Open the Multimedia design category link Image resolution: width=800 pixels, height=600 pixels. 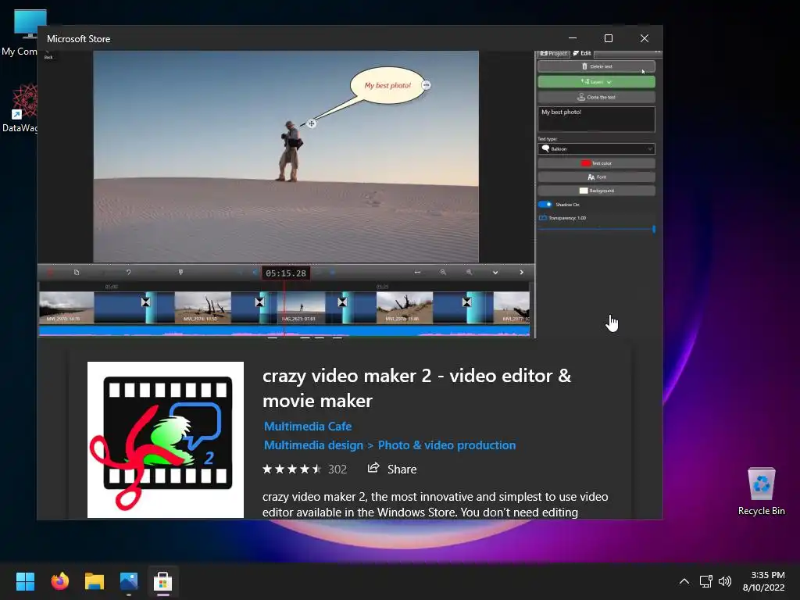point(313,445)
